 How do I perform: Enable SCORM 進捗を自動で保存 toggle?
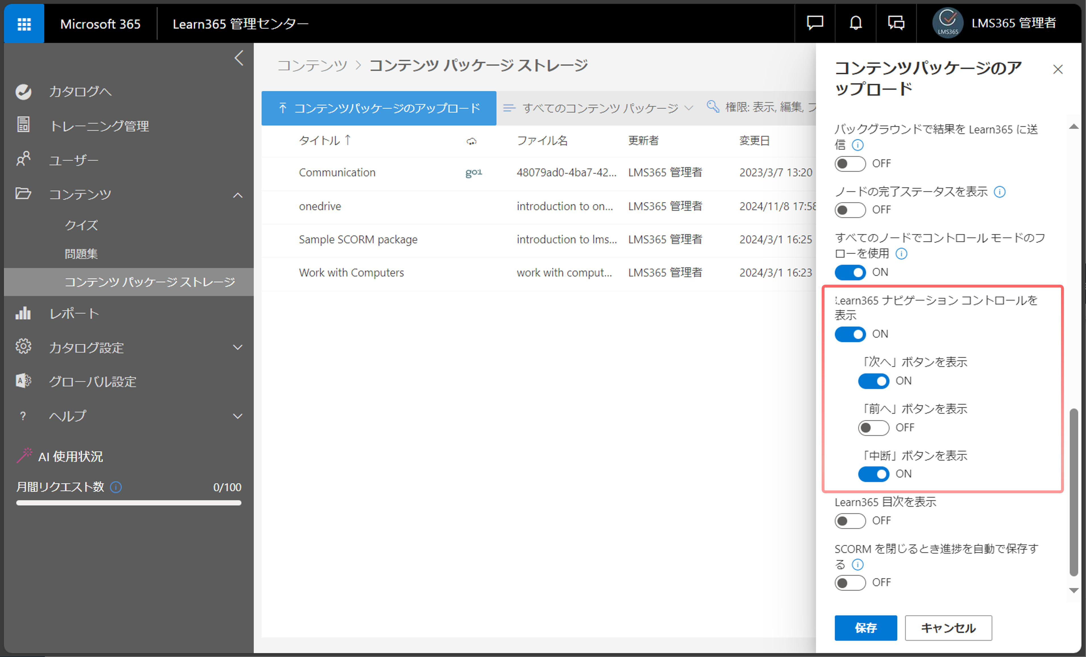(850, 583)
